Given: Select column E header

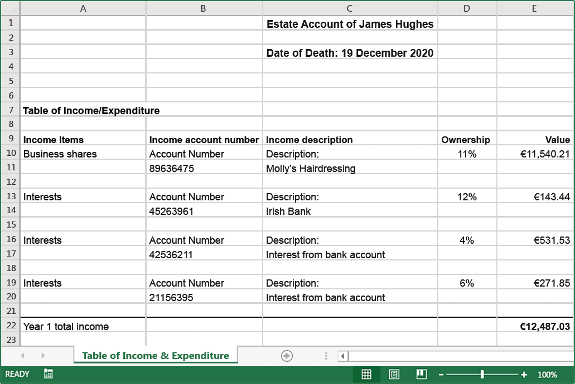Looking at the screenshot, I should click(534, 8).
